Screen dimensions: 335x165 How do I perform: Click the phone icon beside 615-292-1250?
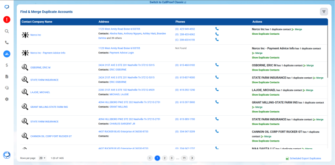point(217,89)
